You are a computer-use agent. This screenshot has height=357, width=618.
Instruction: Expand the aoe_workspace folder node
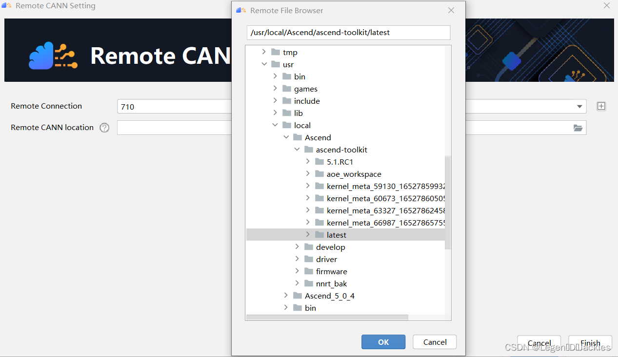click(308, 174)
